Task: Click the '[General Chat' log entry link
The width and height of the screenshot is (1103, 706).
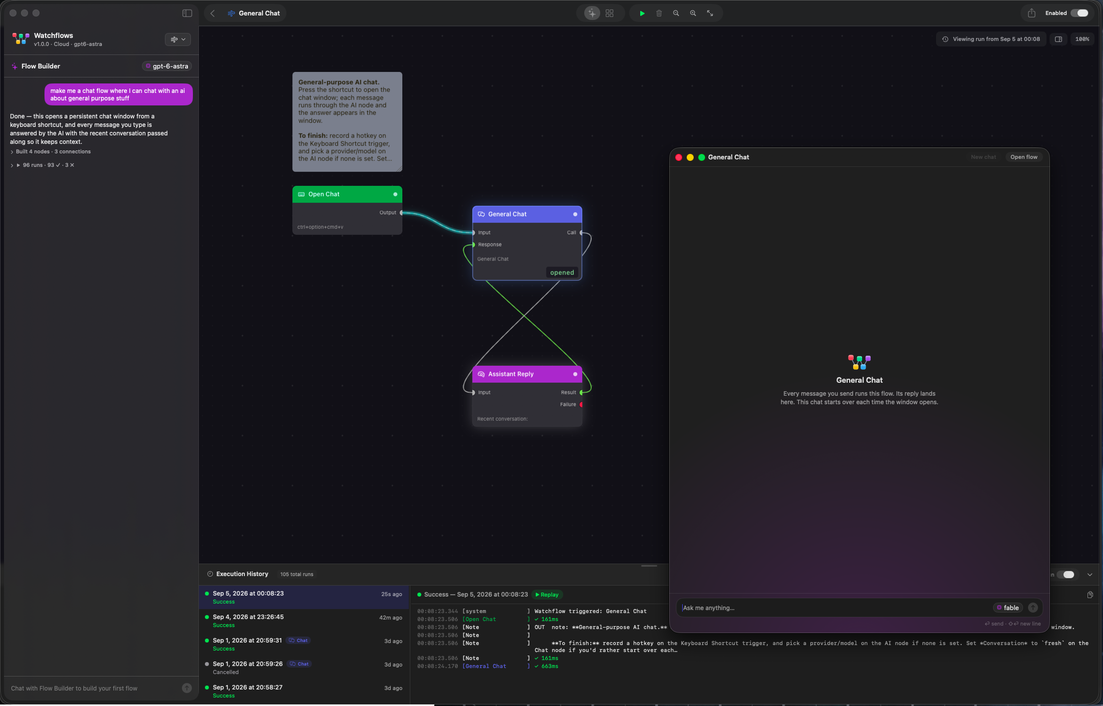Action: coord(484,666)
